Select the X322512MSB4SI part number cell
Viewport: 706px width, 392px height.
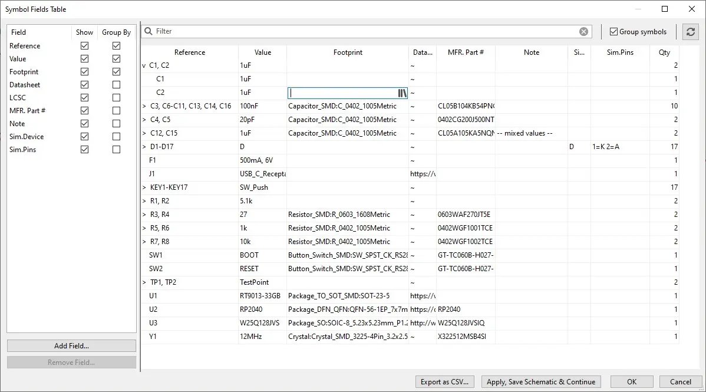[x=466, y=337]
